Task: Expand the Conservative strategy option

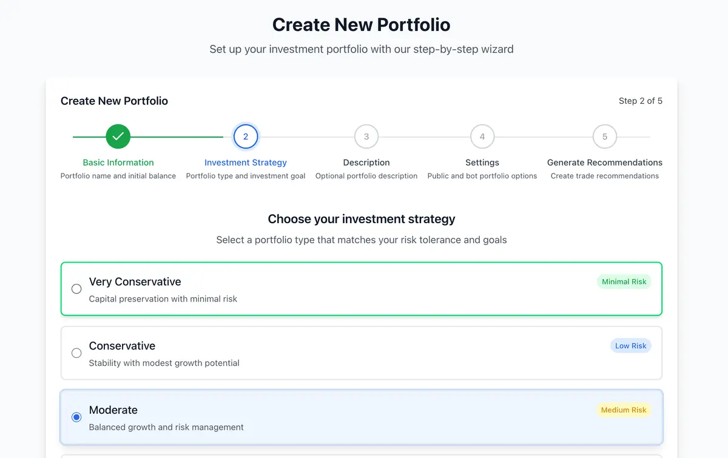Action: (362, 352)
